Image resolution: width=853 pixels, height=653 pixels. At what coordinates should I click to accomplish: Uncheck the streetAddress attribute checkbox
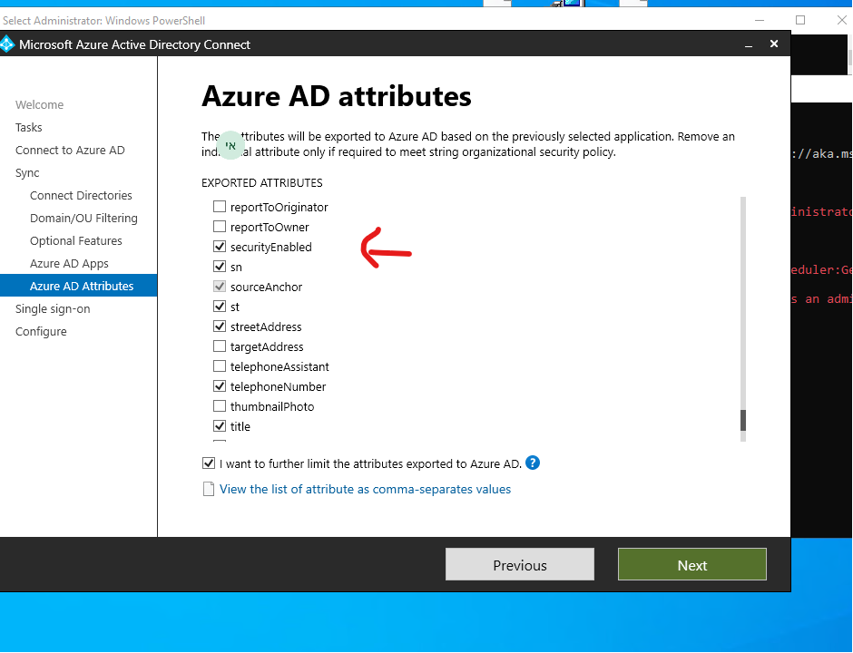point(220,326)
